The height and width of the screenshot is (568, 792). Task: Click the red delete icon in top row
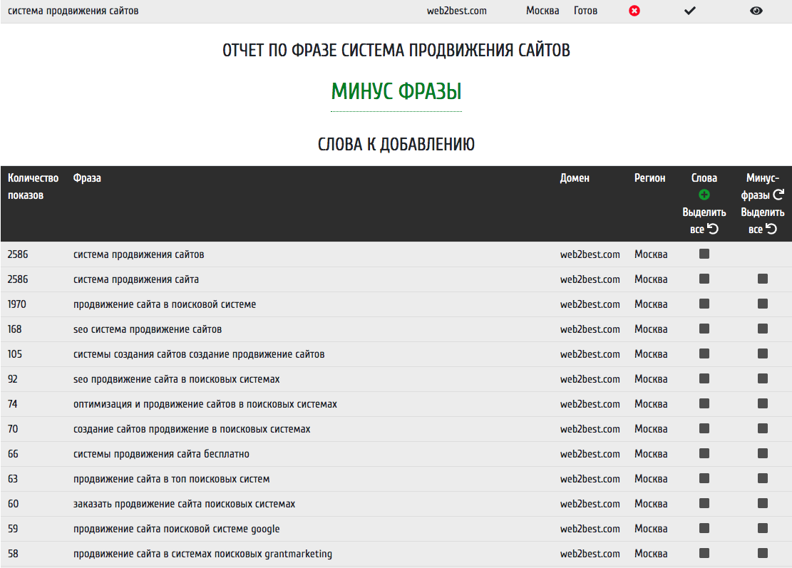tap(634, 11)
